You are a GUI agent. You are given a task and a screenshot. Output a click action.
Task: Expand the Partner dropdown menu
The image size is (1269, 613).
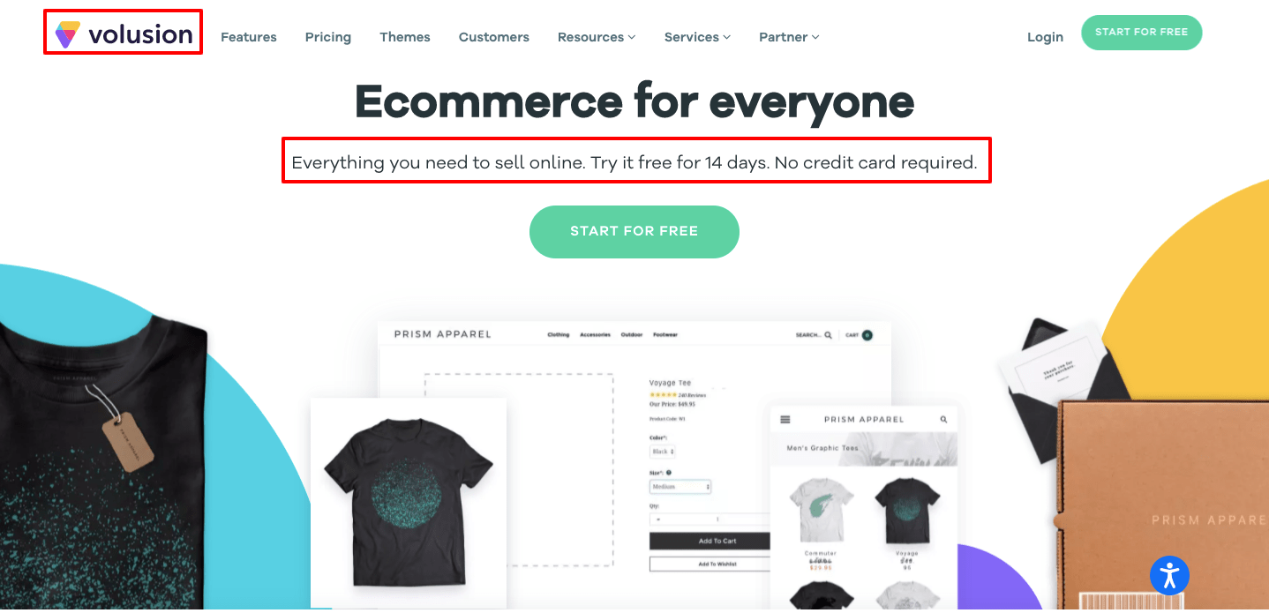click(x=789, y=37)
